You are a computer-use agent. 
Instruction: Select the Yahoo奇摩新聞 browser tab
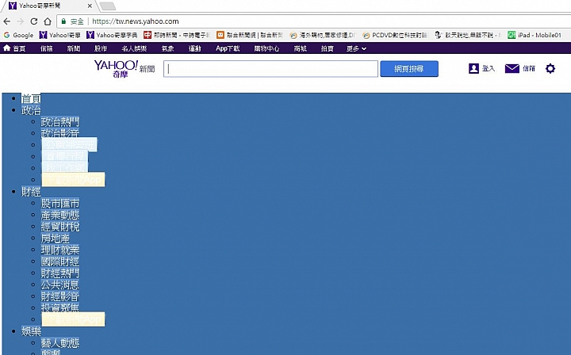coord(48,6)
